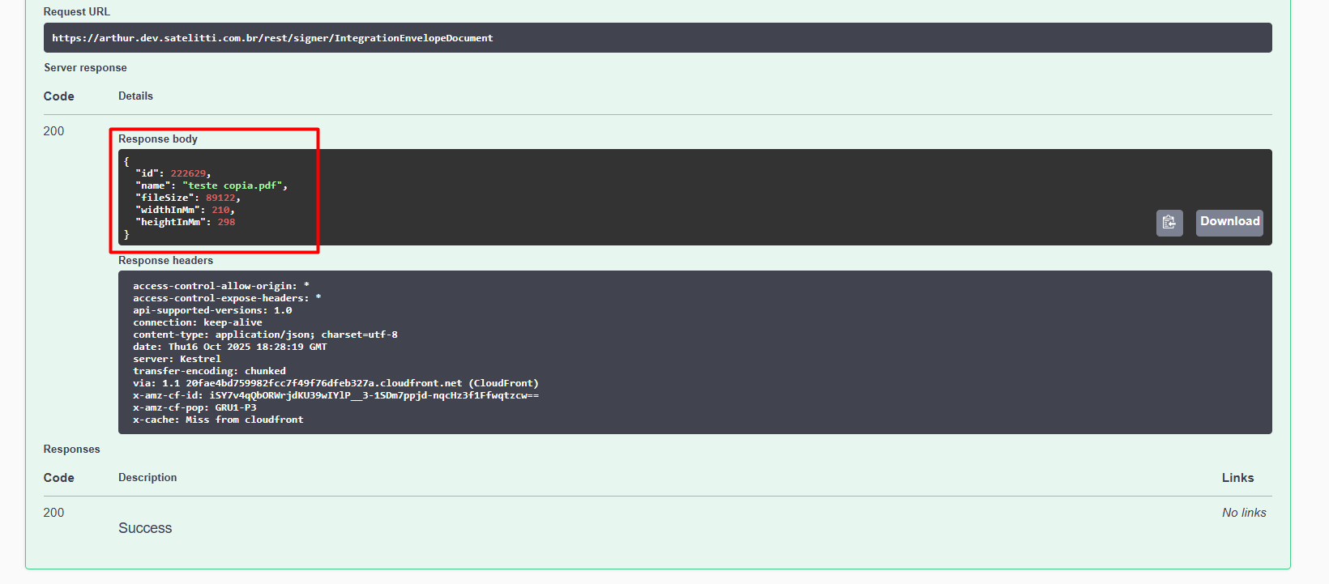Viewport: 1329px width, 584px height.
Task: Click the x-cache header line
Action: (x=218, y=420)
